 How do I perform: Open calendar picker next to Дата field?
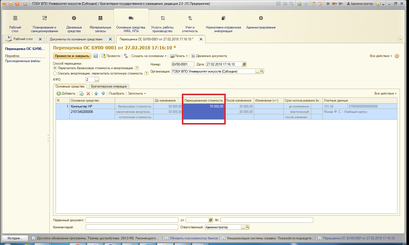[244, 64]
